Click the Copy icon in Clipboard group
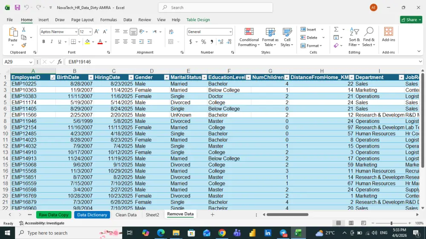This screenshot has height=239, width=426. [24, 37]
